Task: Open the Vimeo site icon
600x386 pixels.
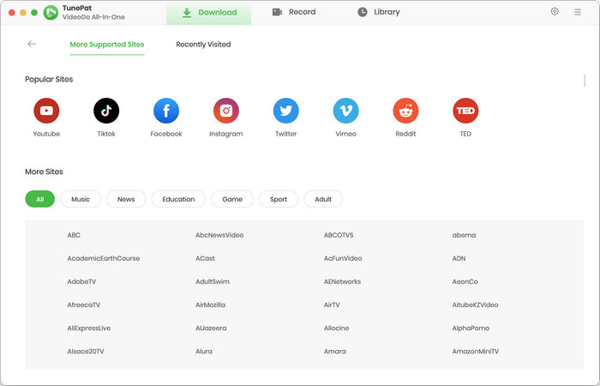Action: click(346, 111)
